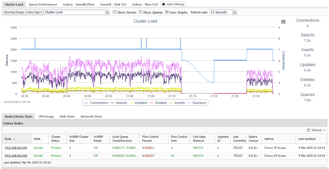Click the Refresh icon in Galera Nodes

pyautogui.click(x=309, y=130)
